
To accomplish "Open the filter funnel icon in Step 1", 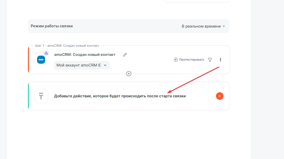I will 210,60.
